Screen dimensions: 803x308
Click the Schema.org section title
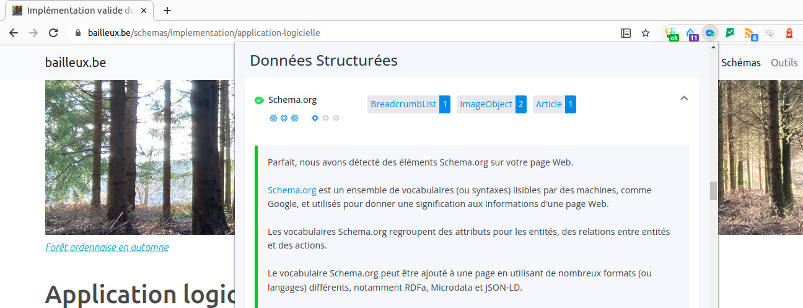click(x=292, y=100)
